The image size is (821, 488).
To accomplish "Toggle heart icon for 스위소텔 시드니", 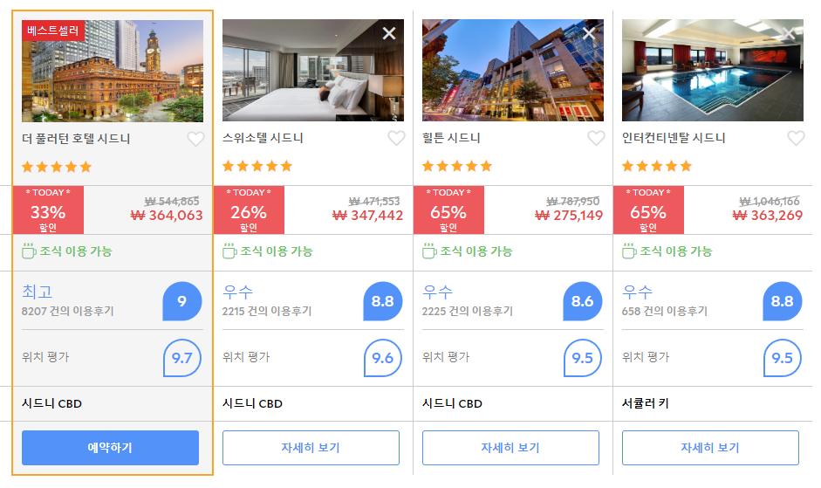I will pos(396,139).
